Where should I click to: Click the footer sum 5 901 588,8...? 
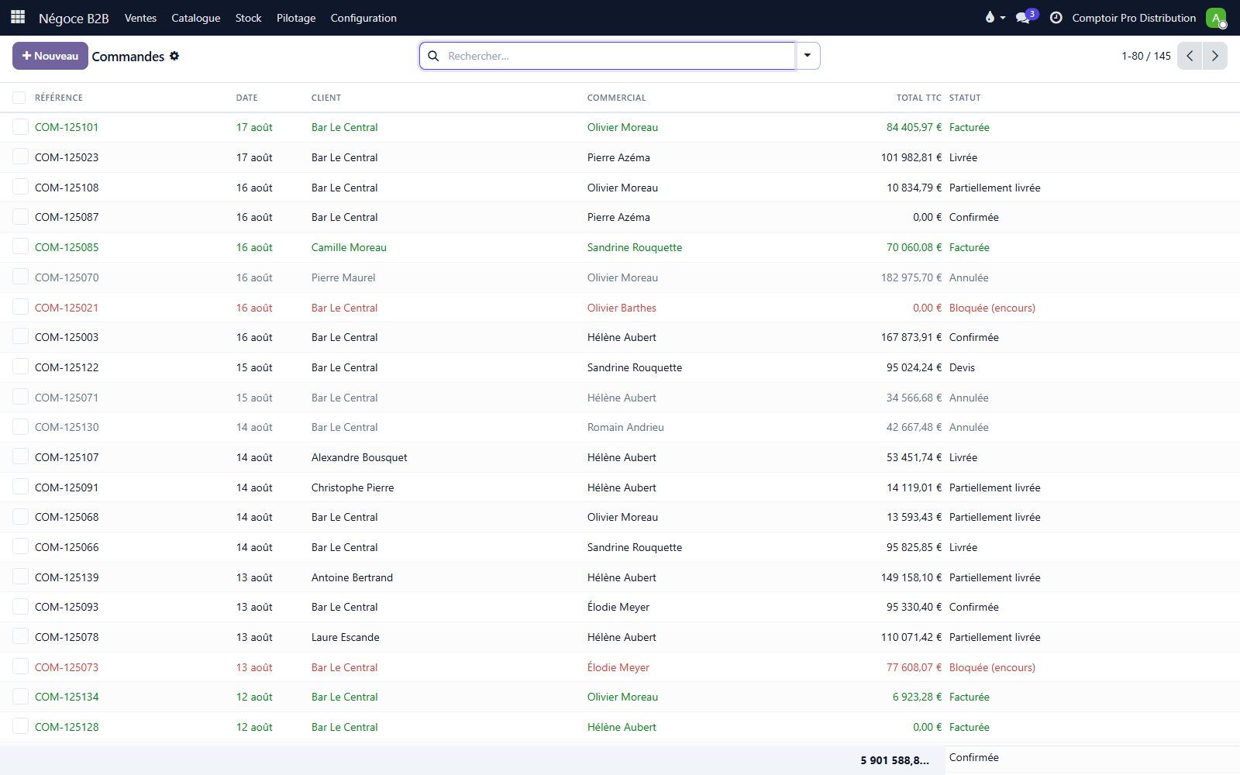click(894, 760)
